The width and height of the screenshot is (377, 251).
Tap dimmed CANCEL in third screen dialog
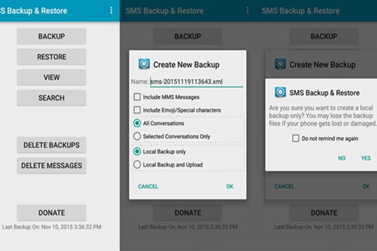[284, 186]
